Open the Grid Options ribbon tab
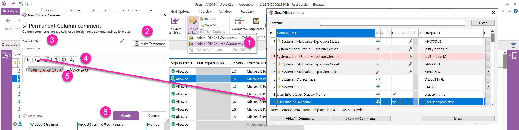 (x=180, y=12)
